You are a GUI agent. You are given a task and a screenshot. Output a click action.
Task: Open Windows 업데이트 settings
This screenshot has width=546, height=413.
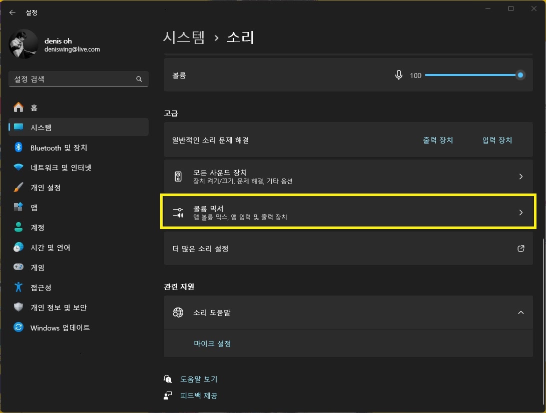pos(79,327)
